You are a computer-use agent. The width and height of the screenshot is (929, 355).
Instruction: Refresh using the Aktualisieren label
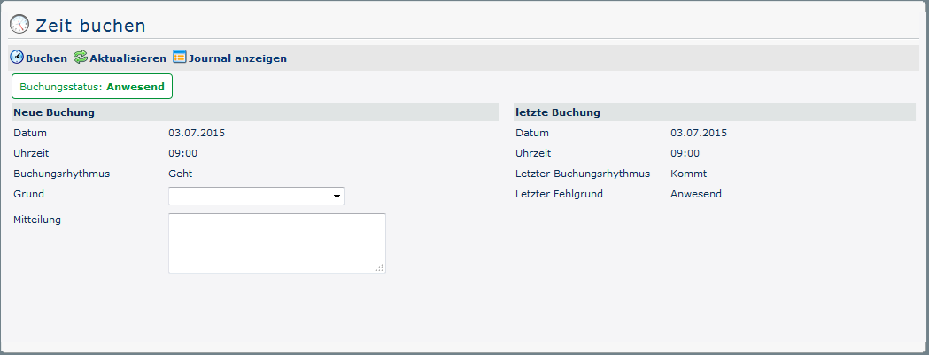(x=128, y=58)
